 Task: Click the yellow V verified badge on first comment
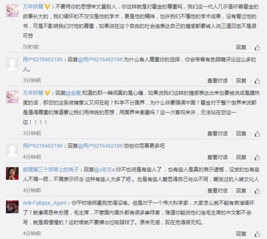click(47, 7)
